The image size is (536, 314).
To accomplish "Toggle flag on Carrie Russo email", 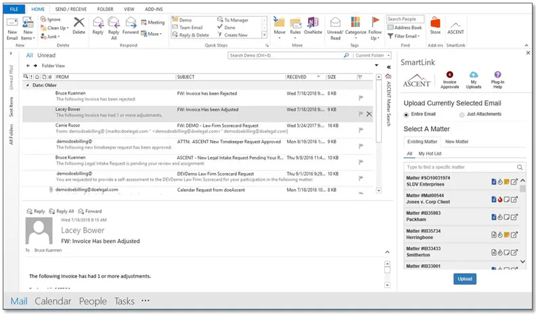I will 361,130.
